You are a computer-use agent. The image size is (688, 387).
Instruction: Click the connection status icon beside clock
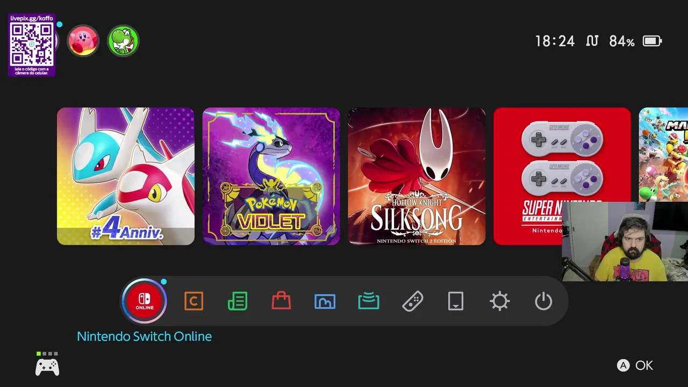(592, 41)
